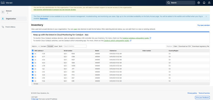Switch to the Unused filter tab
Screen dimensions: 213x100
click(x=50, y=46)
